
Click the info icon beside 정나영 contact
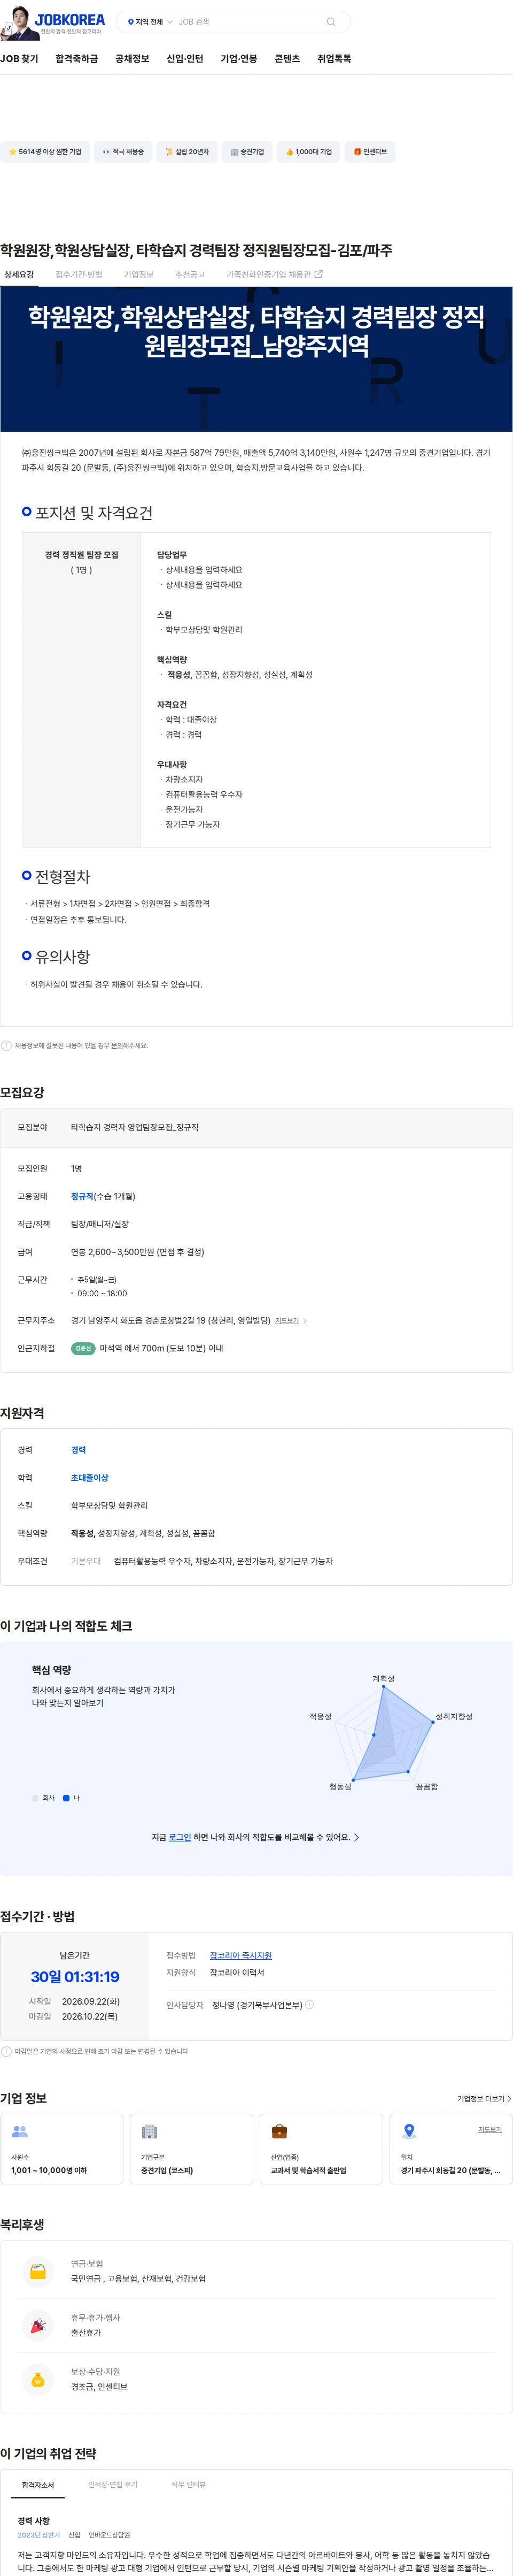click(309, 2005)
